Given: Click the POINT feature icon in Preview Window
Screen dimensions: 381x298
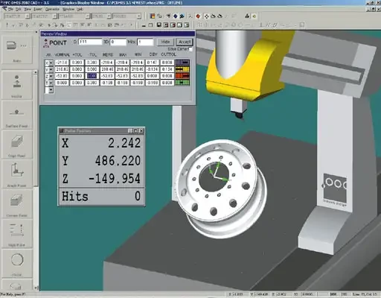Looking at the screenshot, I should tap(45, 43).
